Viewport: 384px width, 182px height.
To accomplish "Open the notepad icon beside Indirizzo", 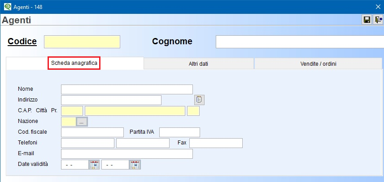I will pyautogui.click(x=199, y=100).
